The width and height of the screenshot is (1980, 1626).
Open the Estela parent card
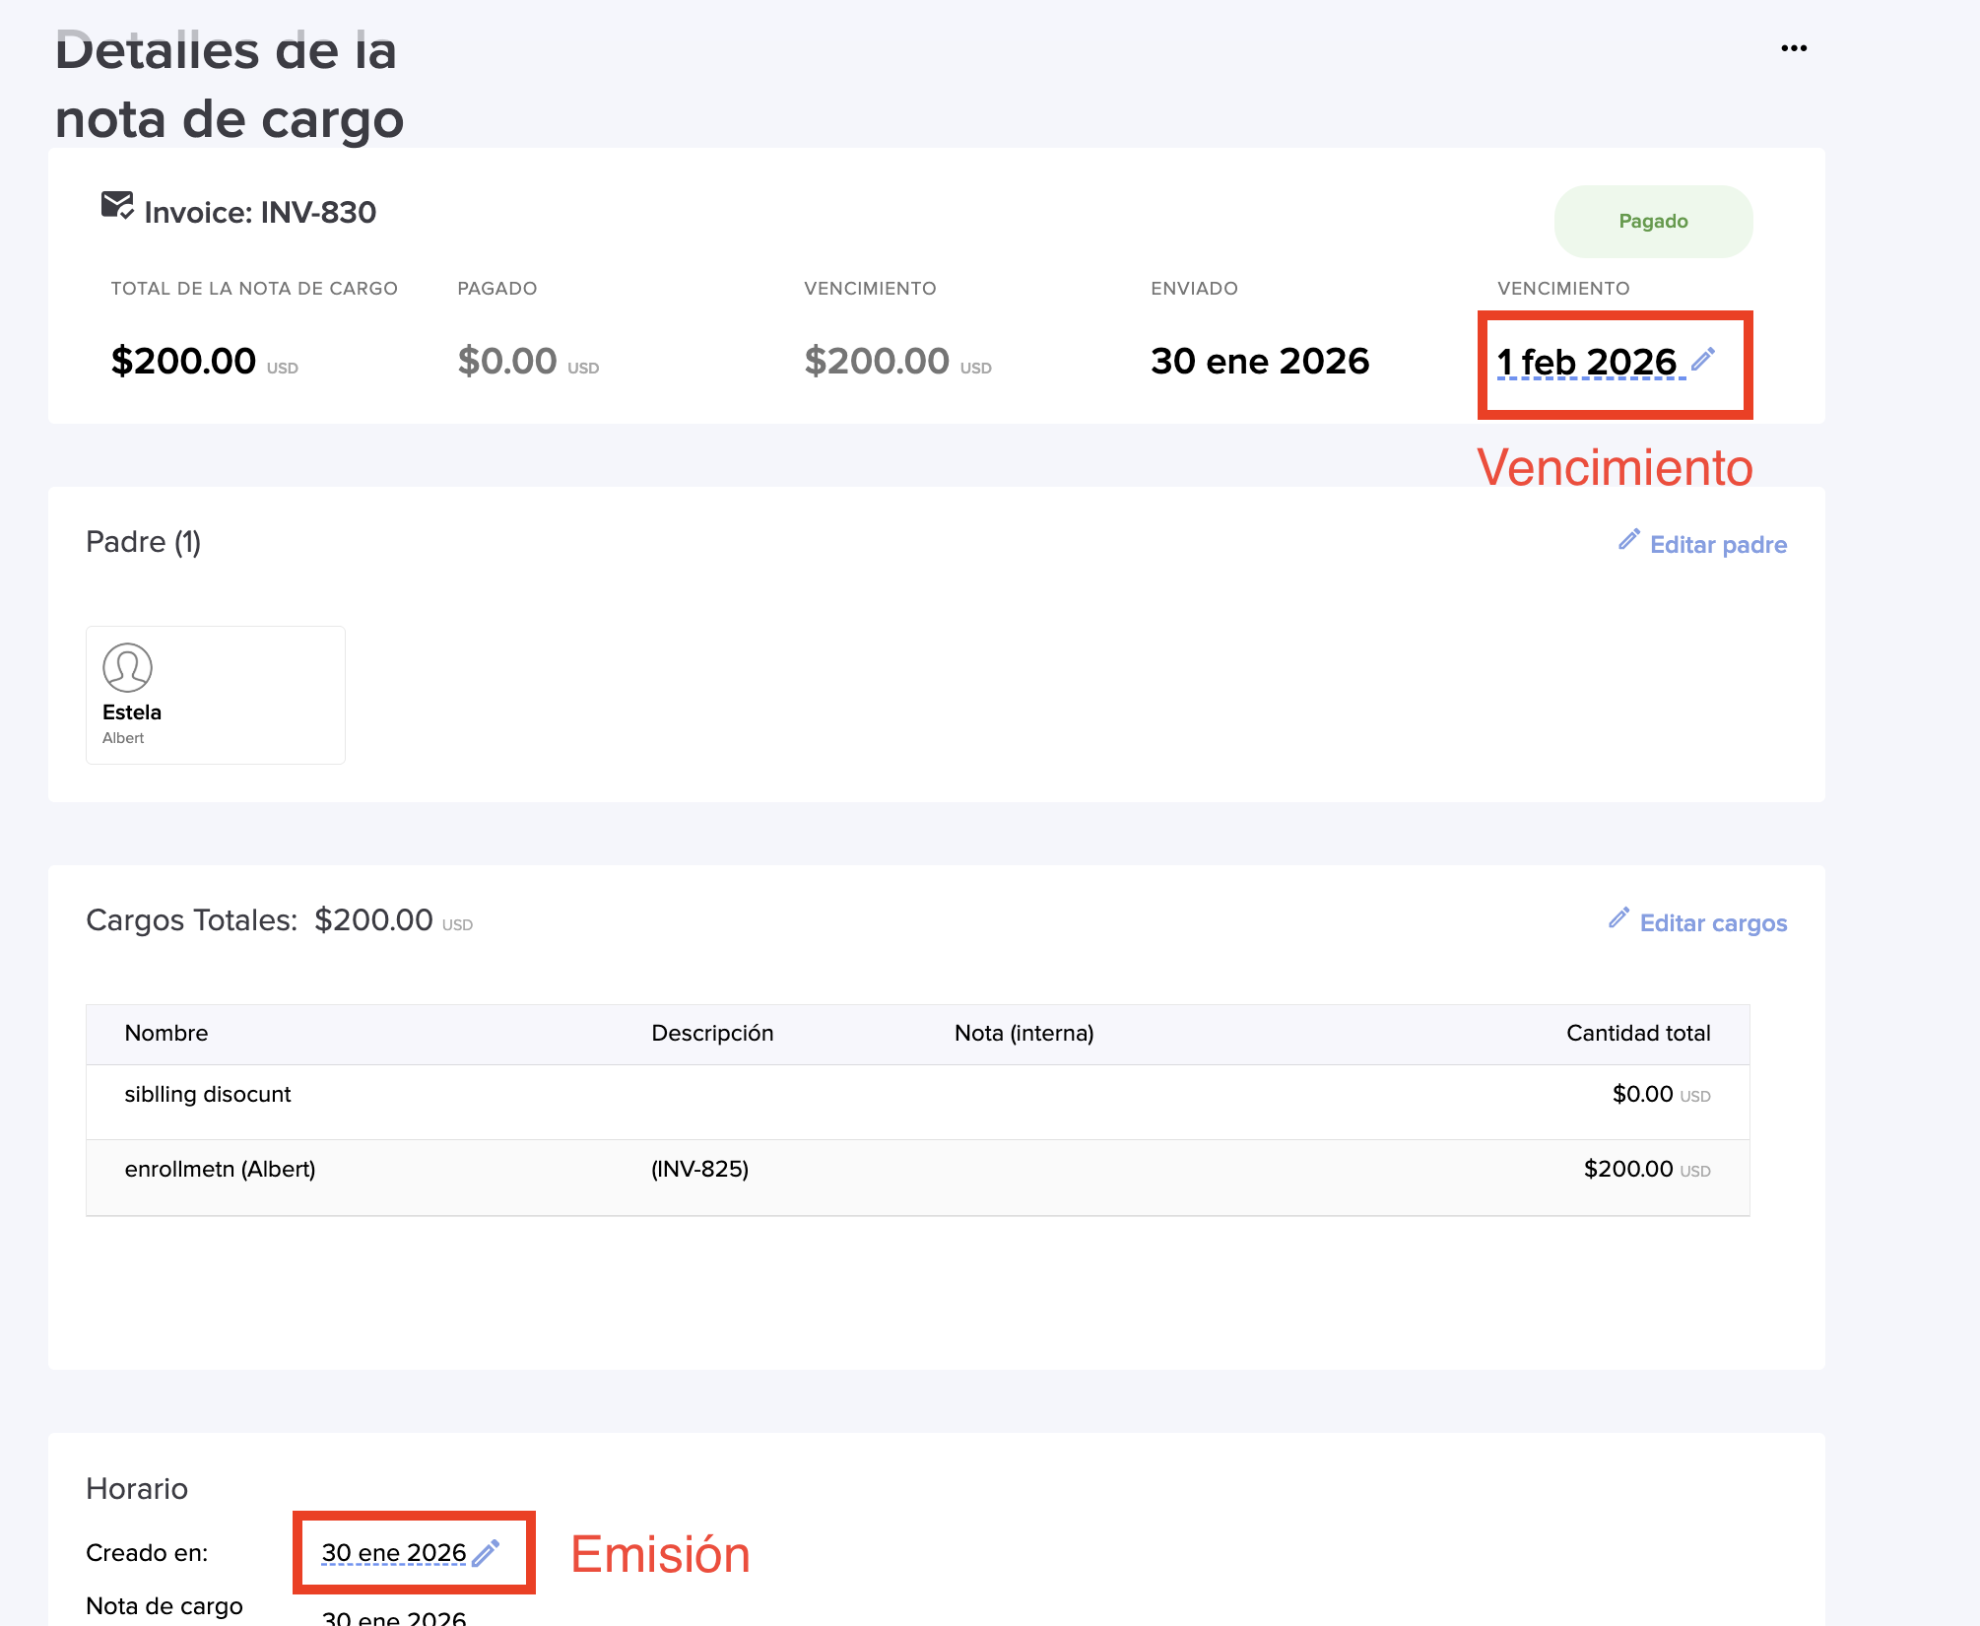215,695
